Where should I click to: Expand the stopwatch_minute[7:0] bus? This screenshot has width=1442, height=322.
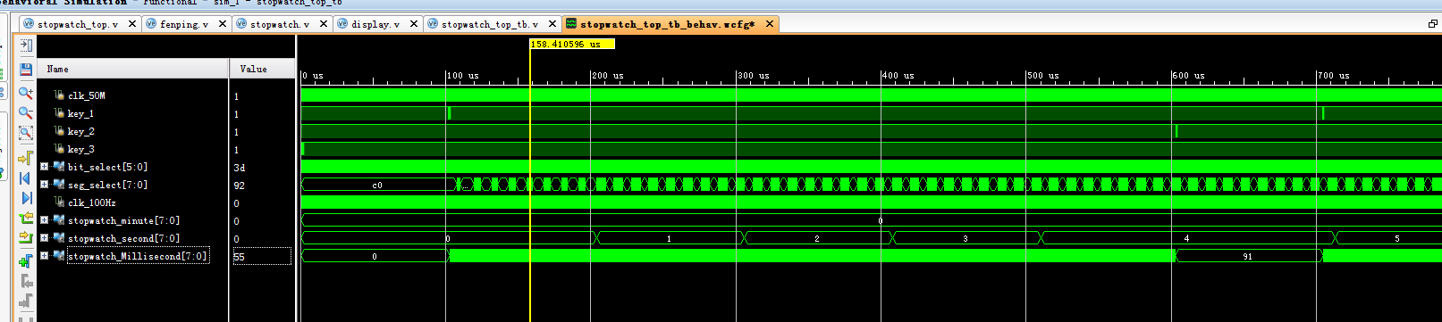(x=44, y=219)
